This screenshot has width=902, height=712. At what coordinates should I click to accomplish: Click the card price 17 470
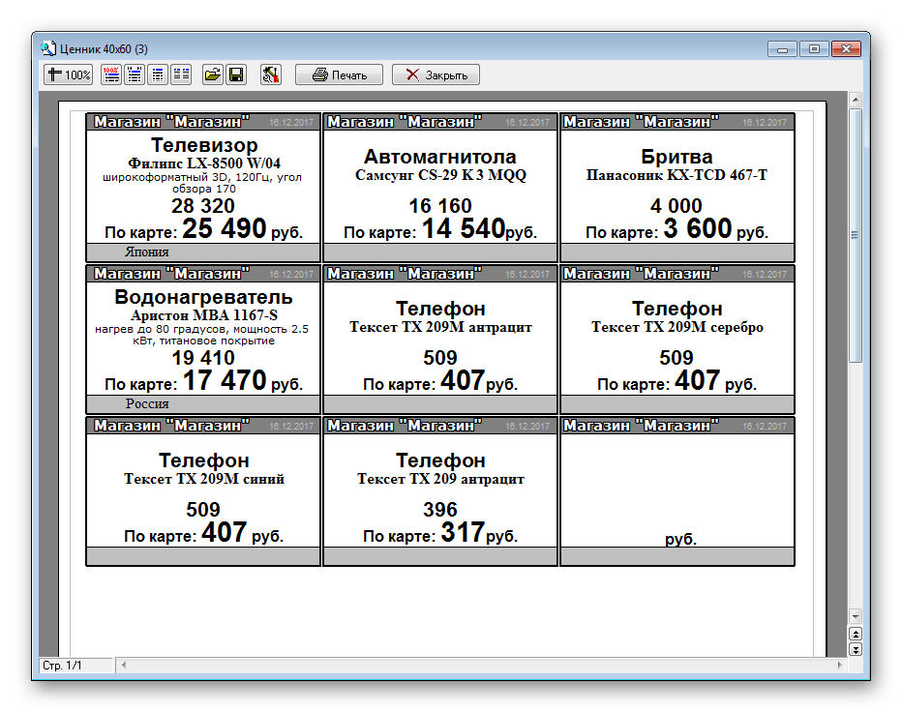tap(225, 380)
